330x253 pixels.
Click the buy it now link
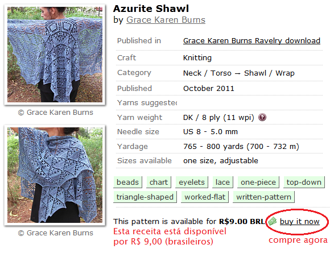coord(299,222)
